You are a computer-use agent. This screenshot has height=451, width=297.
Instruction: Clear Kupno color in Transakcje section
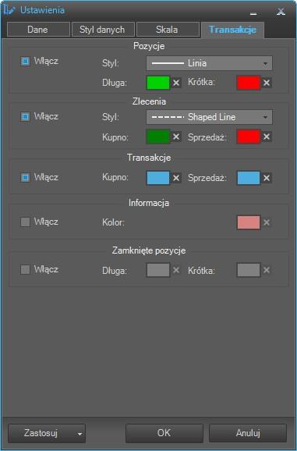click(176, 178)
